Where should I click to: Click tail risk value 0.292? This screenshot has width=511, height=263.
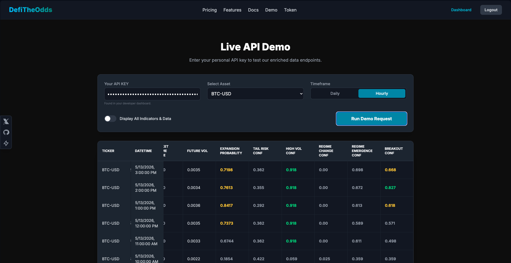pos(259,205)
